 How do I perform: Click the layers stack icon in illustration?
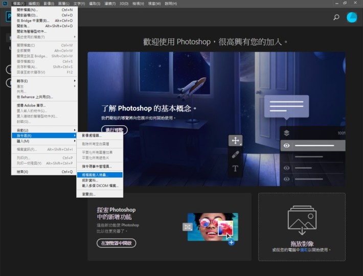point(286,133)
